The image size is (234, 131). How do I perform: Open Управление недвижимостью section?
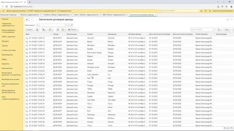8,24
